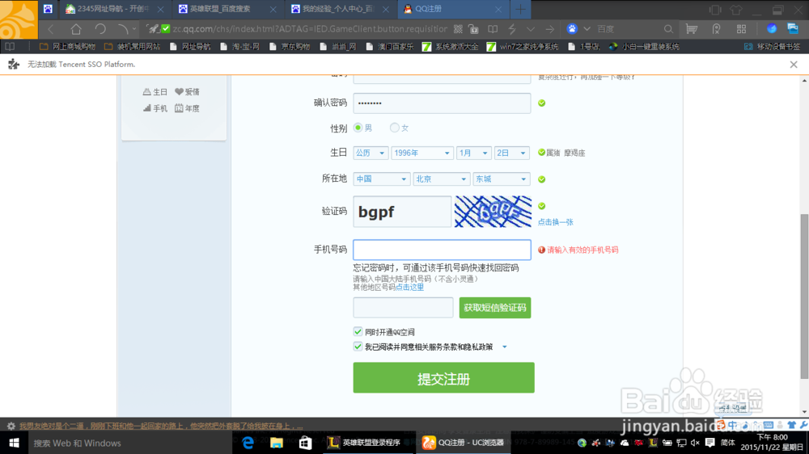Expand search engine chevron dropdown

tap(587, 29)
